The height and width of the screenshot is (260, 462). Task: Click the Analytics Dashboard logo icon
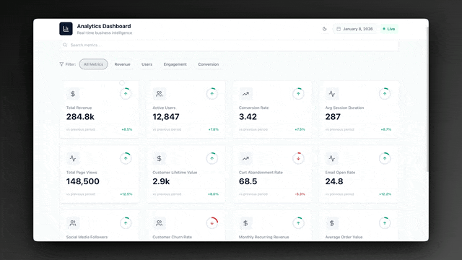[66, 29]
